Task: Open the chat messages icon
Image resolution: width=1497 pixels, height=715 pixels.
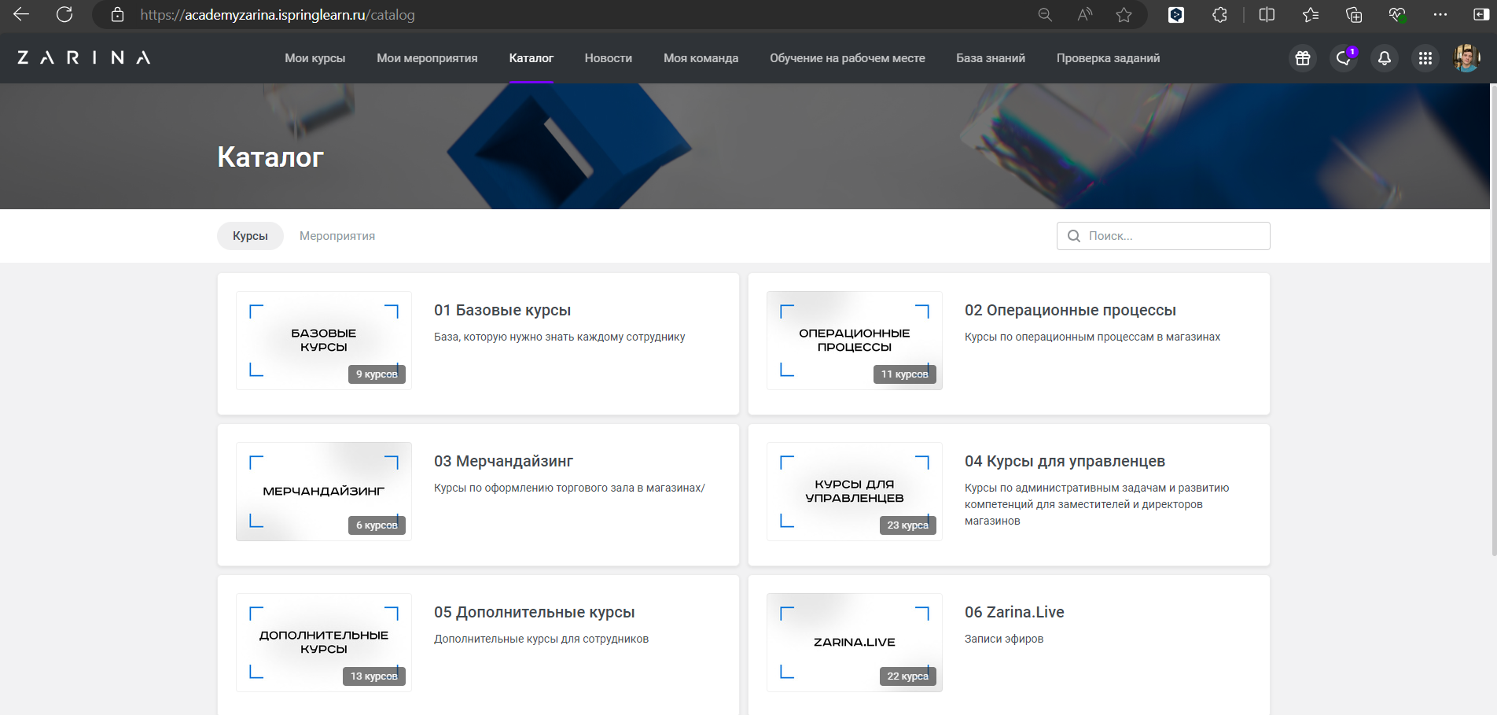Action: [x=1344, y=58]
